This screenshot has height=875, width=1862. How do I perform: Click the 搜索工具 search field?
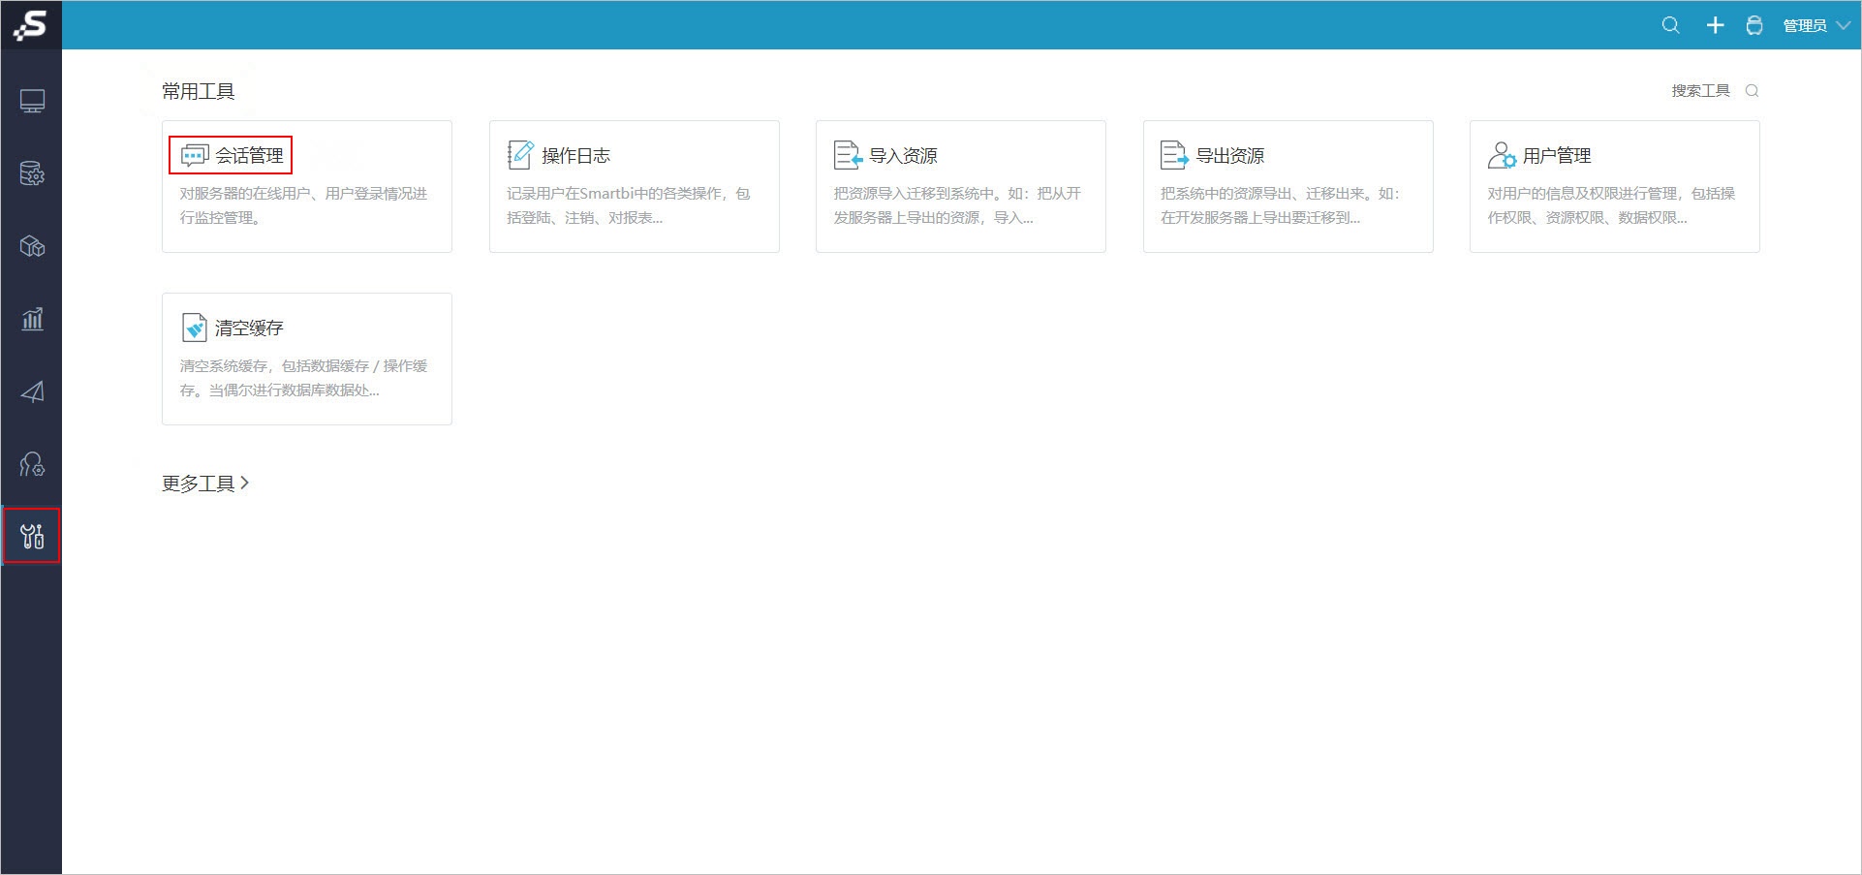click(1700, 90)
